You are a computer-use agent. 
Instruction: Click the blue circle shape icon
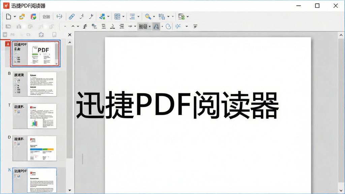click(168, 26)
